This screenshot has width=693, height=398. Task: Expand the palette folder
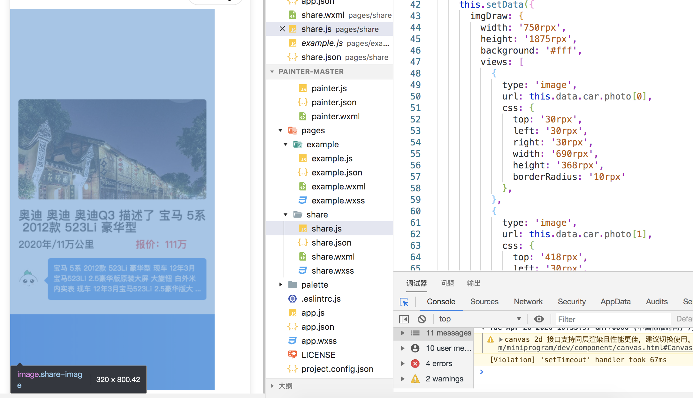pos(280,285)
